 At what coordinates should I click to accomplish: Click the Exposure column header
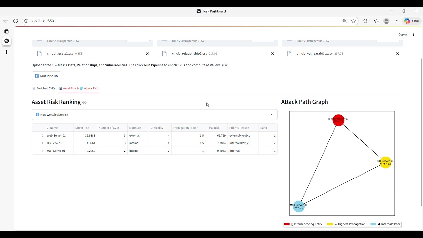point(138,128)
